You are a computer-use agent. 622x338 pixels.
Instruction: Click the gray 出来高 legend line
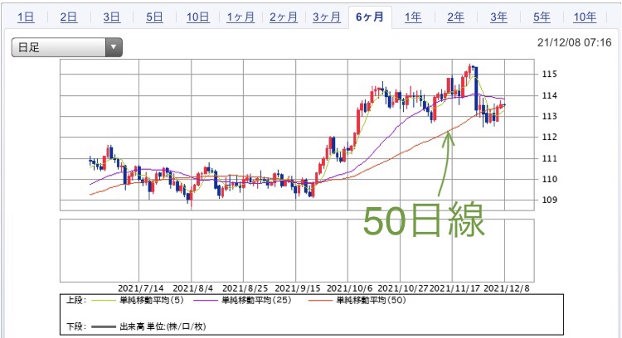103,327
